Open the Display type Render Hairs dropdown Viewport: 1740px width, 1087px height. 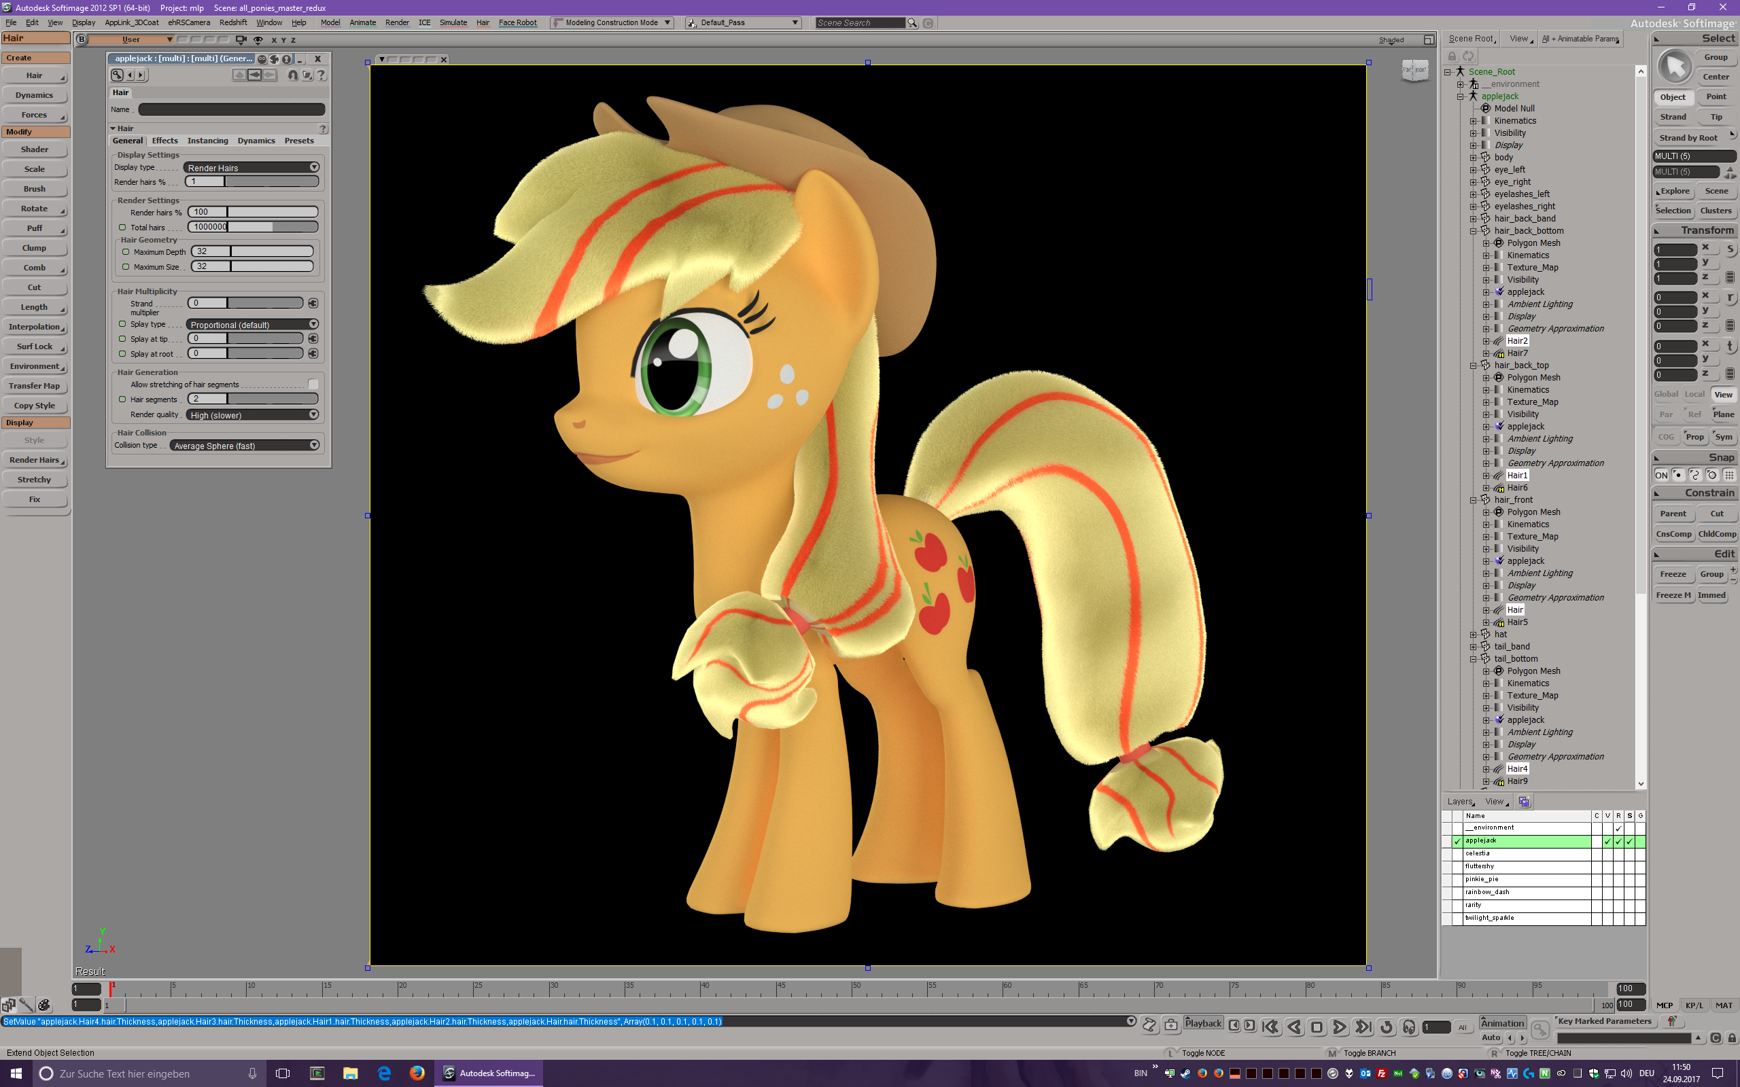tap(251, 168)
